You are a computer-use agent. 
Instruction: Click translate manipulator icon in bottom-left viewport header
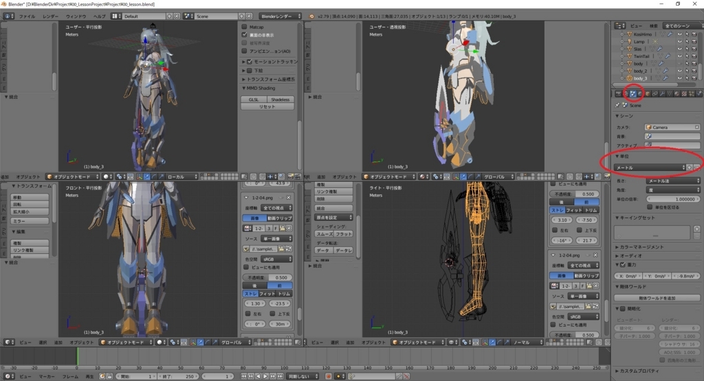point(200,343)
